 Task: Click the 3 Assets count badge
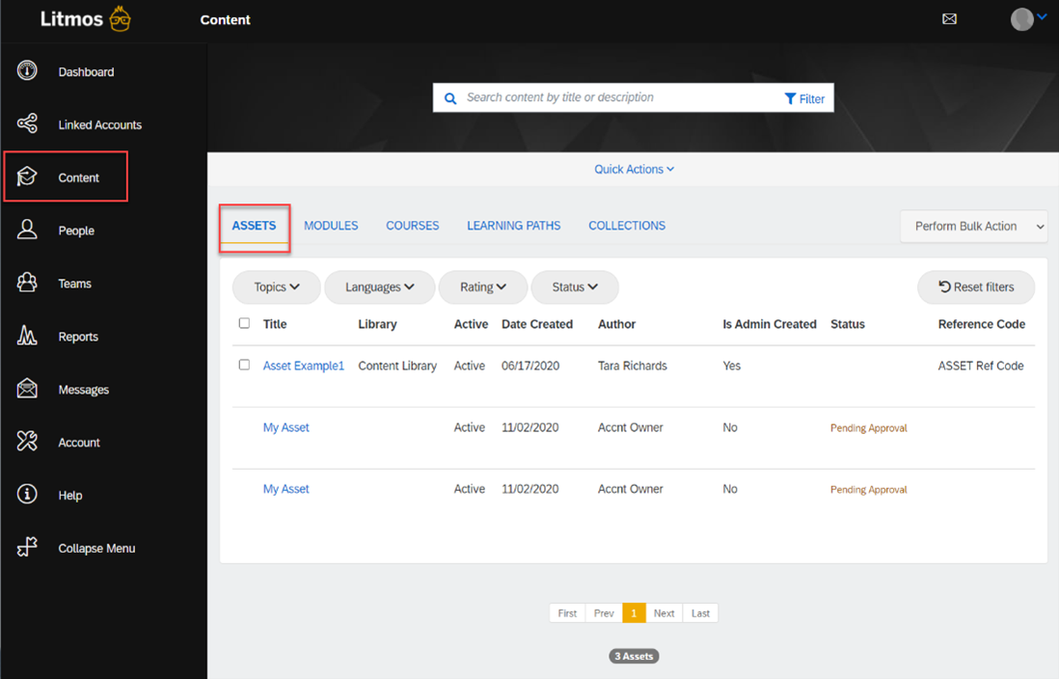(x=634, y=656)
